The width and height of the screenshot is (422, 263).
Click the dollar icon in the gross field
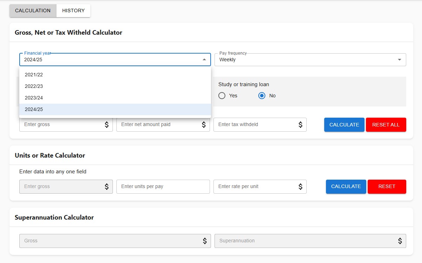click(x=107, y=125)
